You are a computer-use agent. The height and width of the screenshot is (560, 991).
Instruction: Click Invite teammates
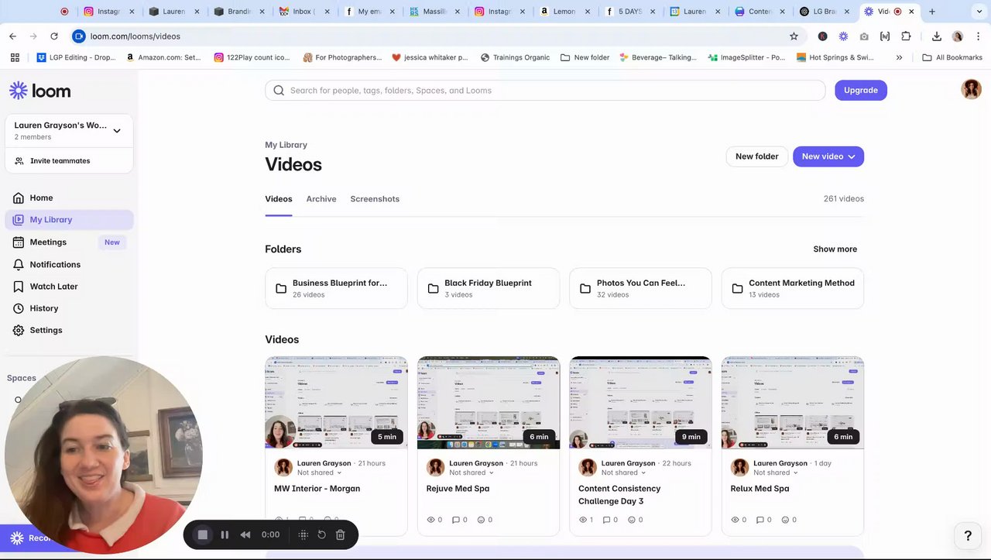[60, 161]
